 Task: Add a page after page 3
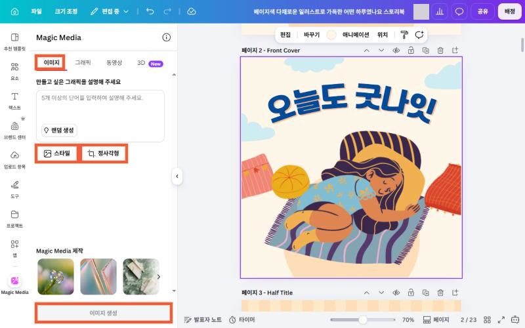click(455, 293)
